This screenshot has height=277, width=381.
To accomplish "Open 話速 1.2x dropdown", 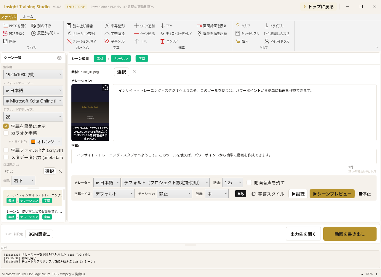I will [x=232, y=182].
